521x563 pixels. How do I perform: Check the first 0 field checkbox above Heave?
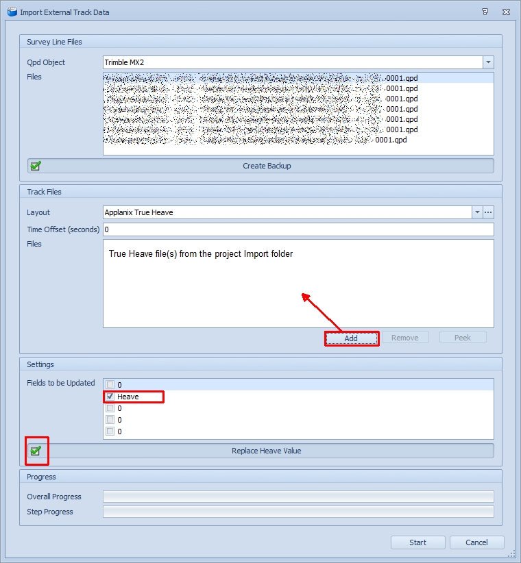tap(110, 384)
